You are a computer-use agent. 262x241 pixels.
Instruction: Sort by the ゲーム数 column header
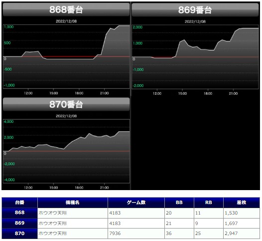[136, 203]
